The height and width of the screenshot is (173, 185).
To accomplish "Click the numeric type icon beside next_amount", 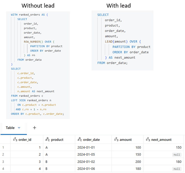I will 148,140.
